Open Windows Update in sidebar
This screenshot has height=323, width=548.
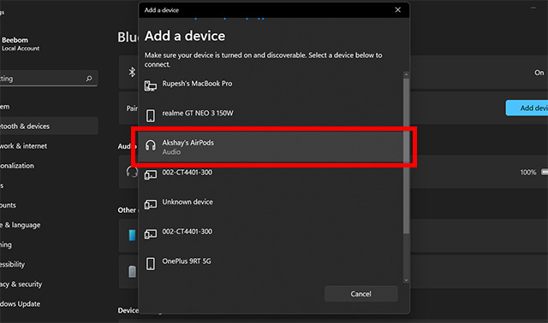(x=49, y=304)
